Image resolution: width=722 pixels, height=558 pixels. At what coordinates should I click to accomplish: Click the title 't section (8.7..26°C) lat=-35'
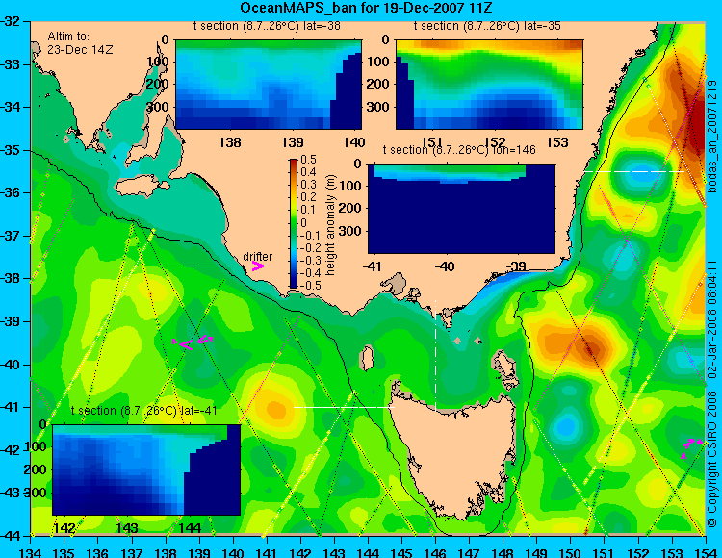[487, 26]
